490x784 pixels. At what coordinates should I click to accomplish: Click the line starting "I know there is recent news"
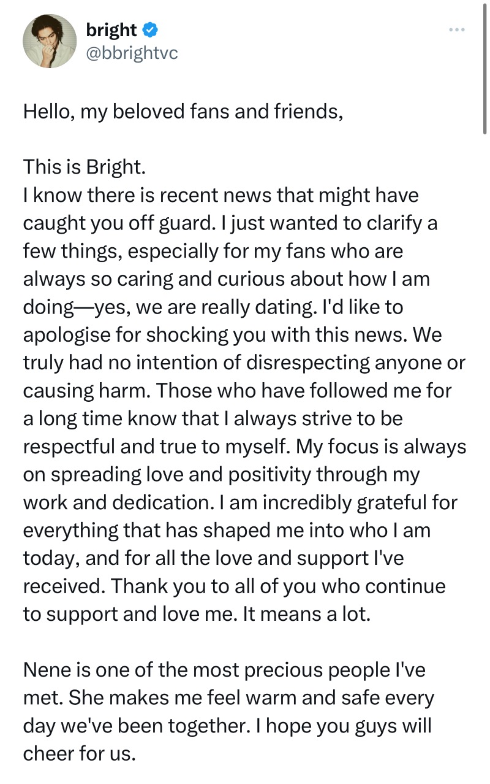click(221, 194)
